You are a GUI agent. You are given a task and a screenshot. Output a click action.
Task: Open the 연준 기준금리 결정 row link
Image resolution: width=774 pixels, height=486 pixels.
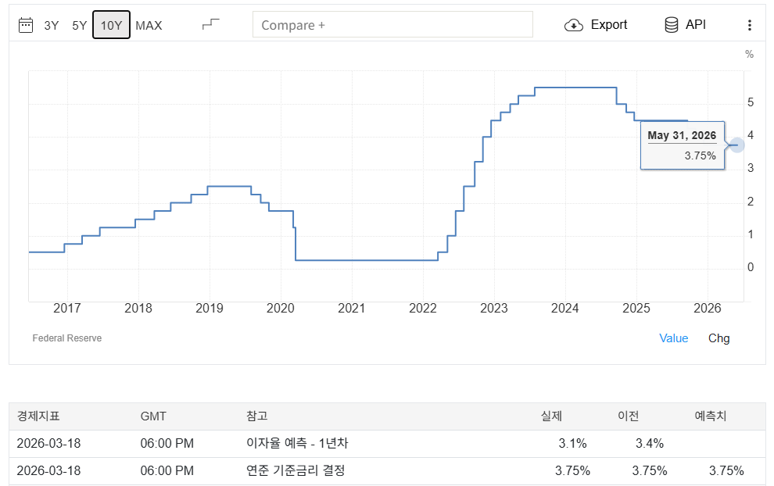[x=296, y=470]
